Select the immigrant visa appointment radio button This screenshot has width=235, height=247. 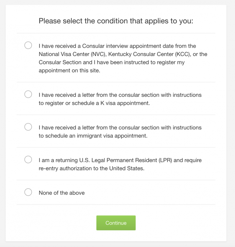(x=28, y=127)
